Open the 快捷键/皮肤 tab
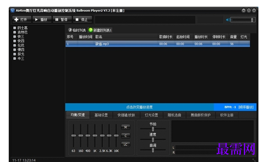Viewport: 263px width, 162px height. [x=126, y=115]
